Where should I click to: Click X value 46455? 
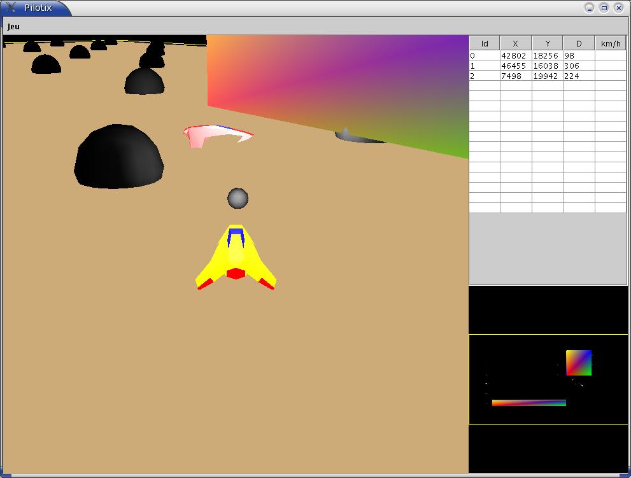pyautogui.click(x=513, y=66)
